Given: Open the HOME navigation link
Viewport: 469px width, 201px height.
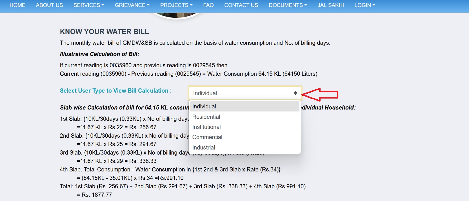Looking at the screenshot, I should pos(17,5).
